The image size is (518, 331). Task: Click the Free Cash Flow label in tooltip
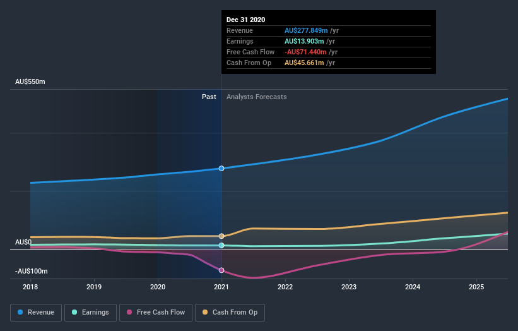(250, 52)
